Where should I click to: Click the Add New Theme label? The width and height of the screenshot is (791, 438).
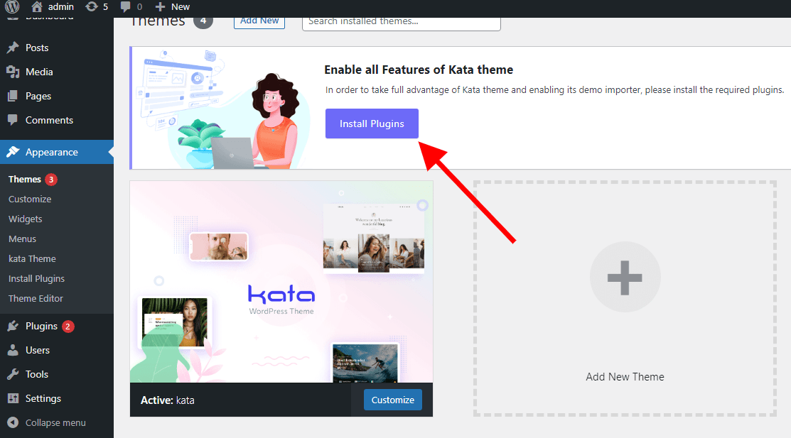click(x=625, y=376)
